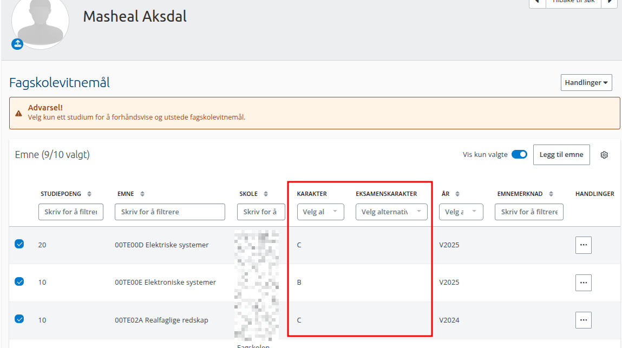This screenshot has width=622, height=348.
Task: Sort by År column
Action: 457,194
